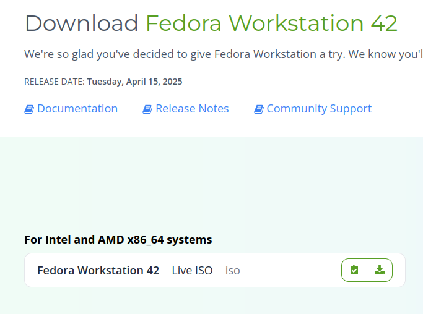Click the green download ISO icon button
This screenshot has width=423, height=314.
pyautogui.click(x=380, y=270)
